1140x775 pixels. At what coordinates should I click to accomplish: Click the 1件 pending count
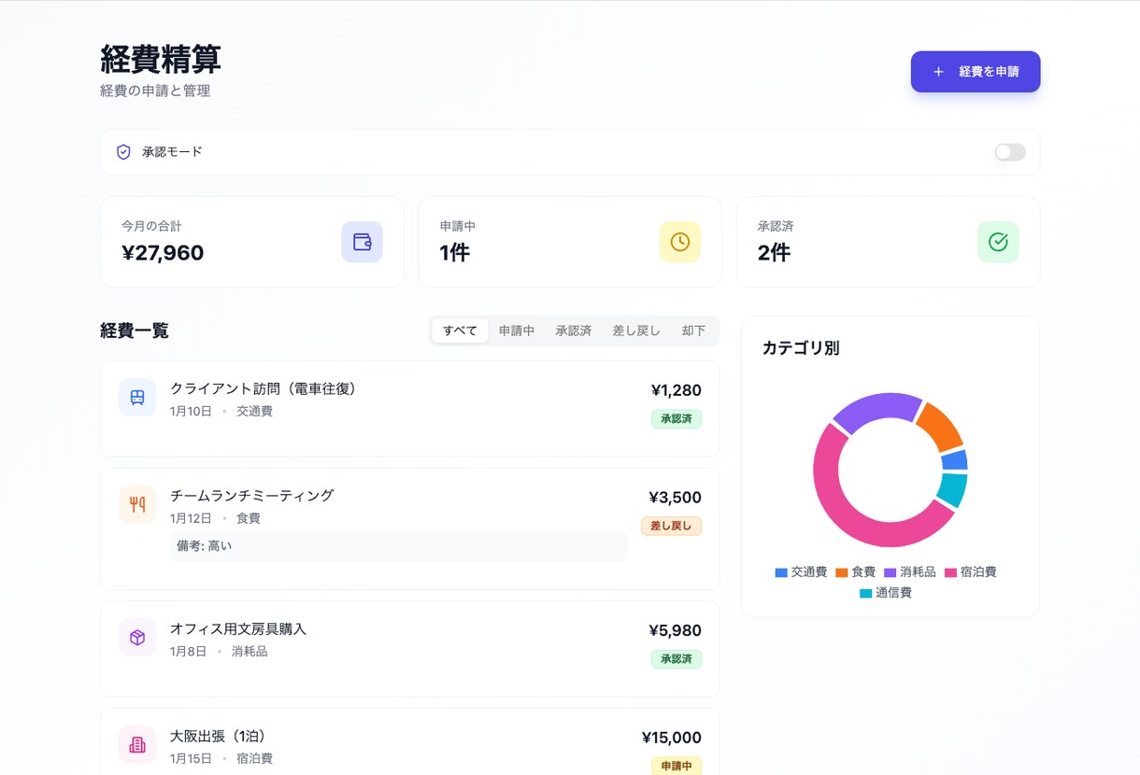[x=455, y=253]
